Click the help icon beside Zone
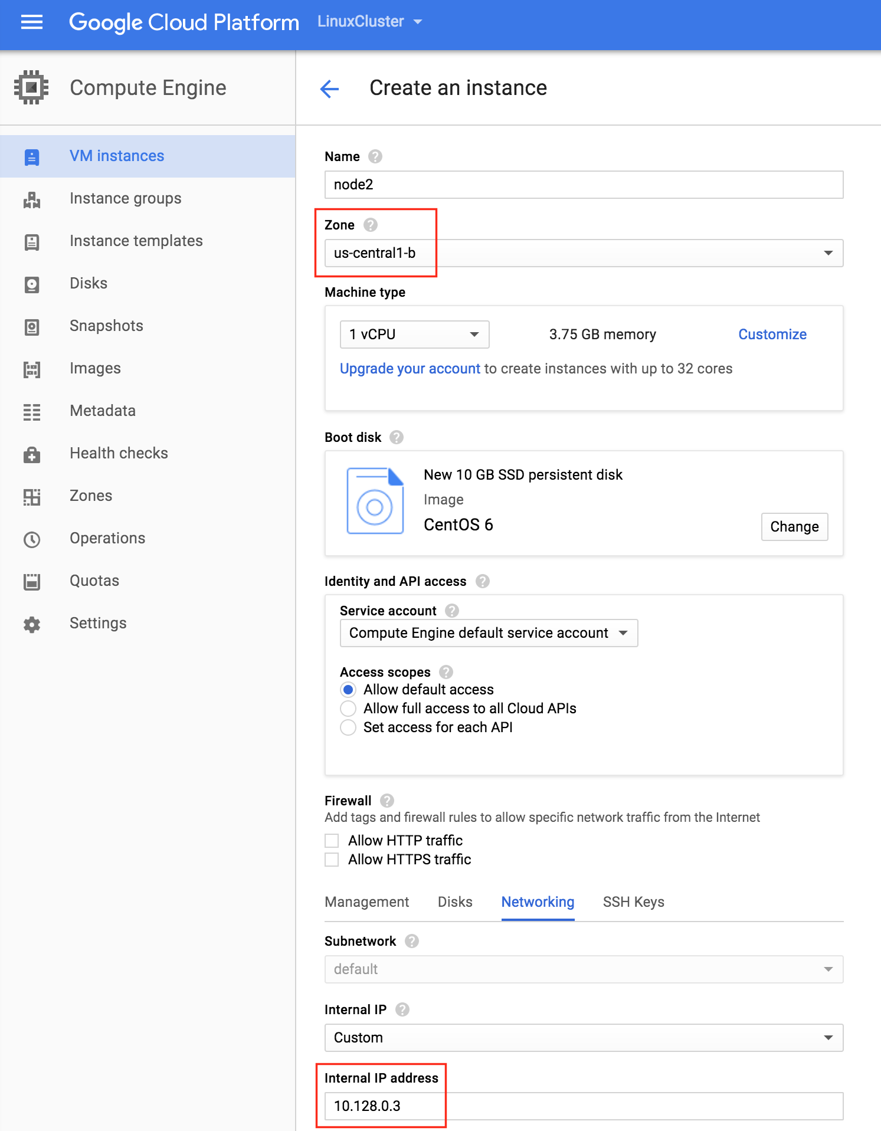881x1131 pixels. click(x=371, y=225)
